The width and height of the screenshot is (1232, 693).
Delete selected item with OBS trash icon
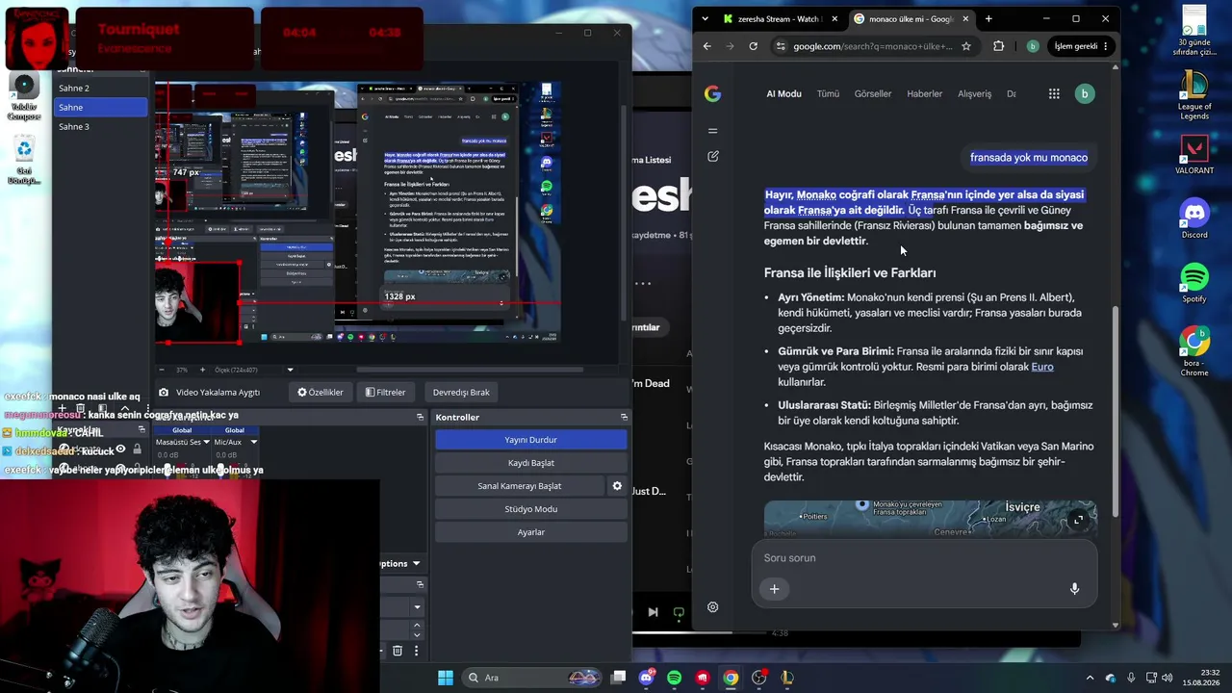click(x=397, y=651)
